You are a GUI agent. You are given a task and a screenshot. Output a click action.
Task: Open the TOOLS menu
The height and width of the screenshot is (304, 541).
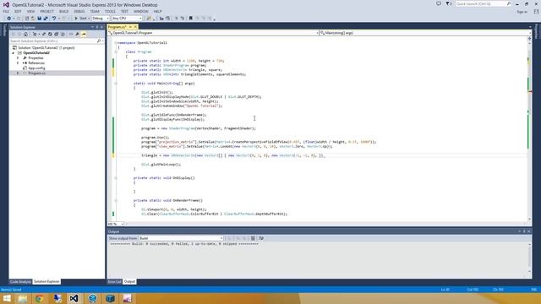pyautogui.click(x=110, y=11)
